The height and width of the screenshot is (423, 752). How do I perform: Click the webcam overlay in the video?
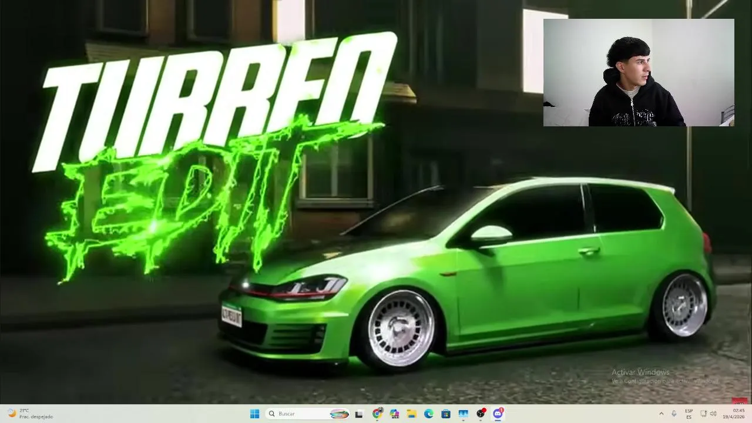639,72
